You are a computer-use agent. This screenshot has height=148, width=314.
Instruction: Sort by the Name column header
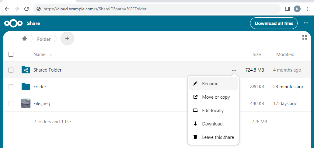click(x=40, y=55)
